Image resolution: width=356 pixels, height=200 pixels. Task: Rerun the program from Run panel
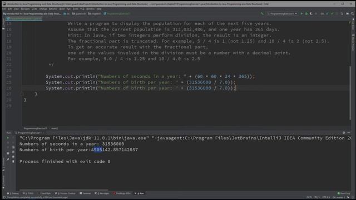point(8,138)
